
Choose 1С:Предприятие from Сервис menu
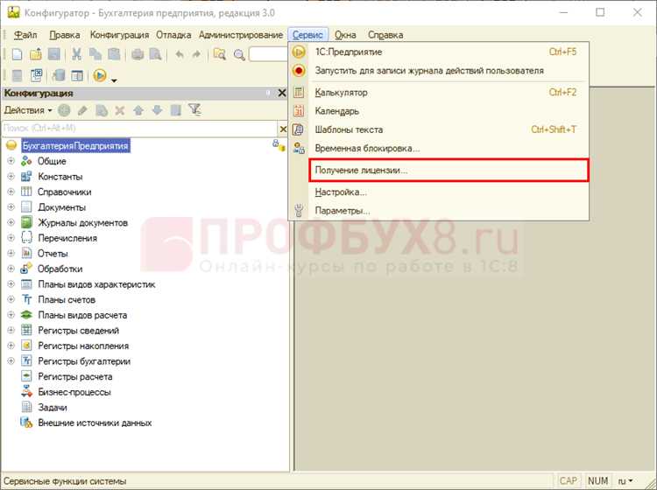click(x=439, y=52)
